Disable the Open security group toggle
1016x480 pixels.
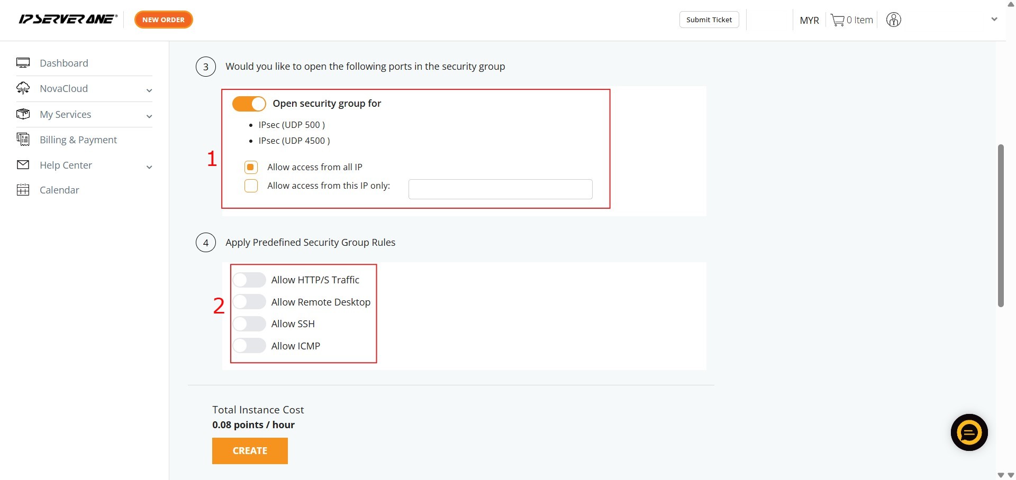[x=249, y=104]
